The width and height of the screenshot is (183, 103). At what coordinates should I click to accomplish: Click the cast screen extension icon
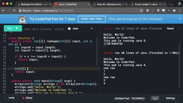pyautogui.click(x=174, y=11)
